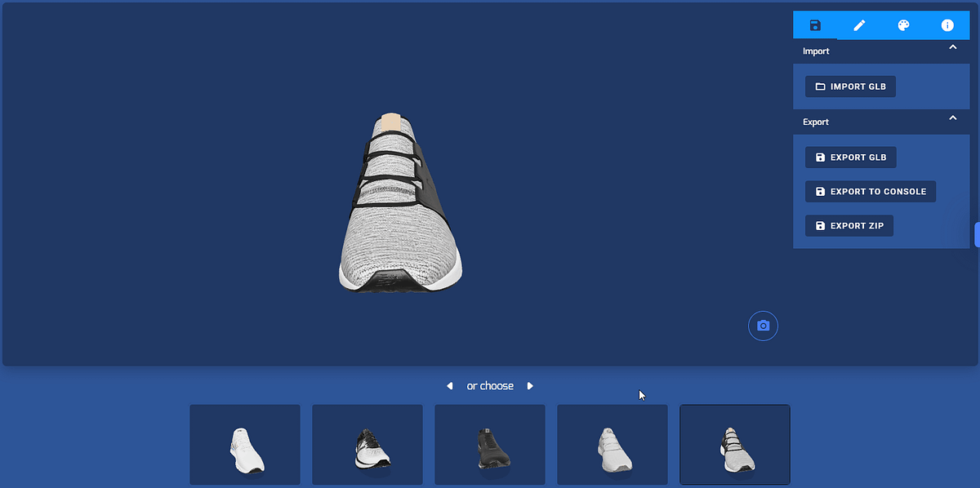980x488 pixels.
Task: Click the camera snapshot icon
Action: click(x=763, y=326)
